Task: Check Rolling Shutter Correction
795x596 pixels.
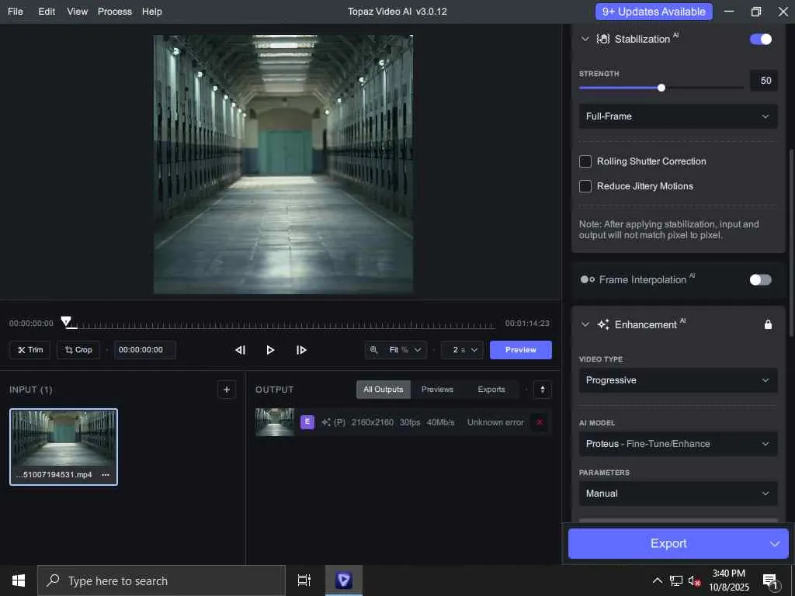Action: point(585,161)
